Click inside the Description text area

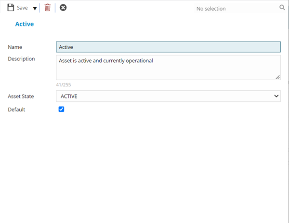[168, 70]
